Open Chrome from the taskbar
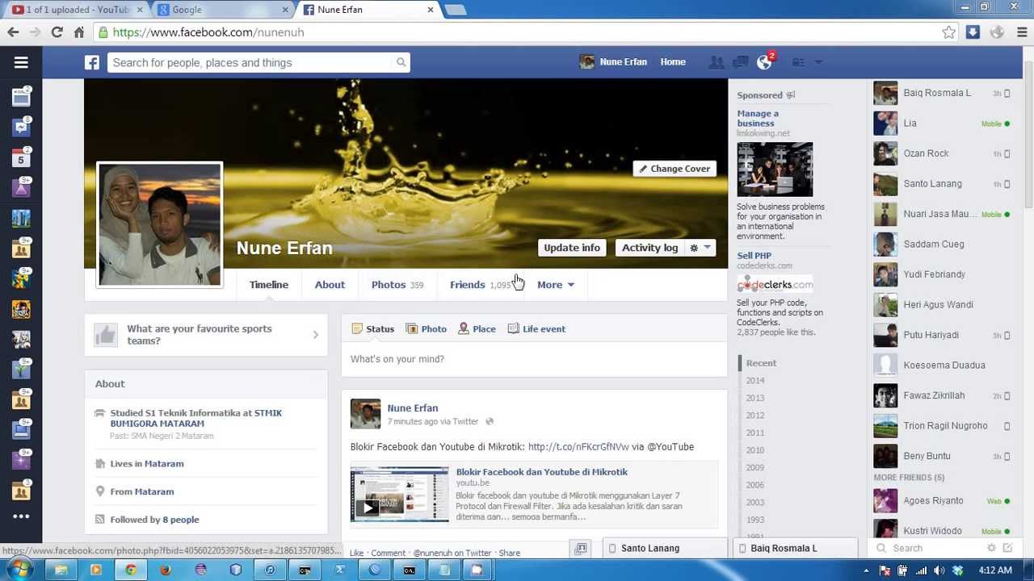Image resolution: width=1034 pixels, height=581 pixels. [131, 570]
